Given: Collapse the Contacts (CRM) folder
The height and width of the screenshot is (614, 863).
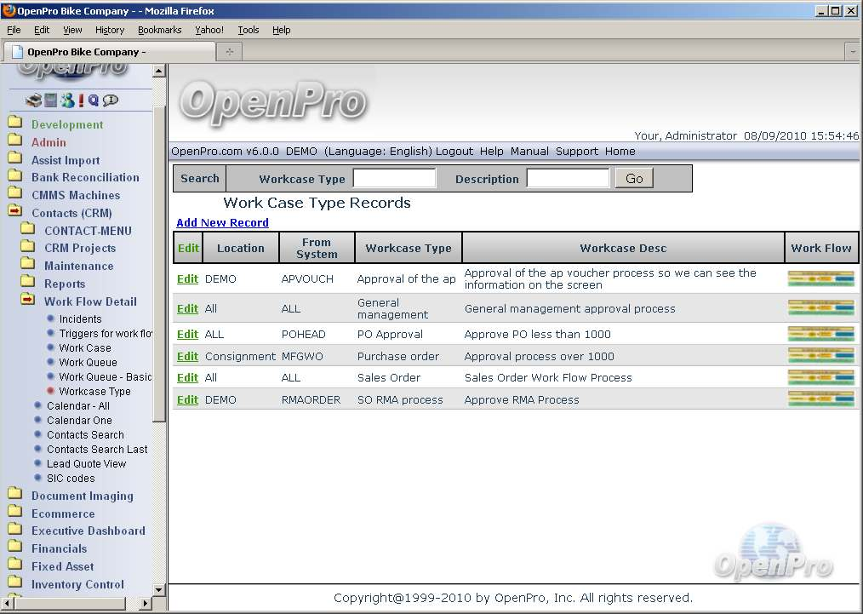Looking at the screenshot, I should tap(14, 213).
